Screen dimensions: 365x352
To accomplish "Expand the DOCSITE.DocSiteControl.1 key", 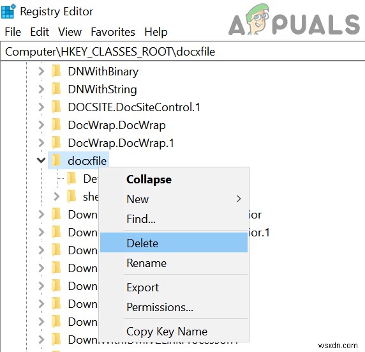I will coord(41,107).
